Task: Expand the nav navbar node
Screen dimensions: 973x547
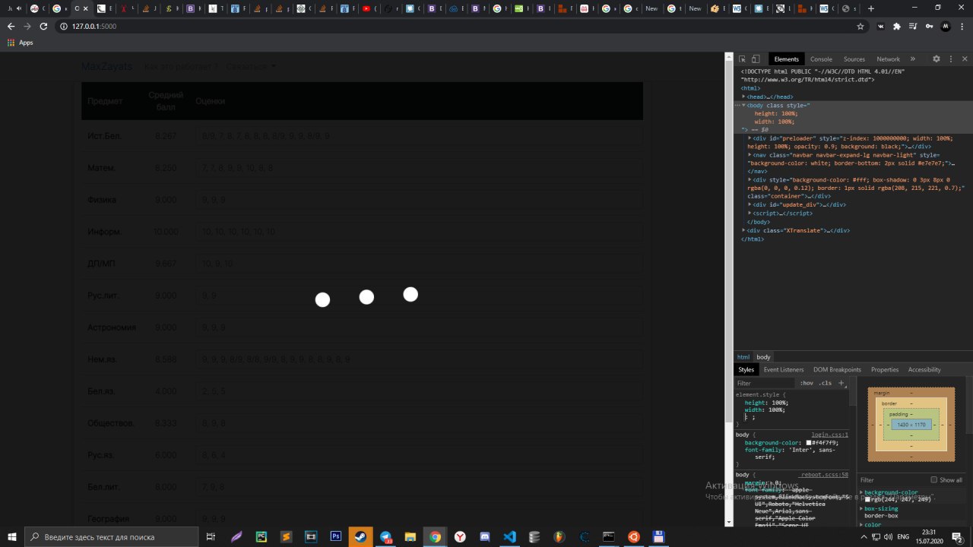Action: tap(750, 155)
